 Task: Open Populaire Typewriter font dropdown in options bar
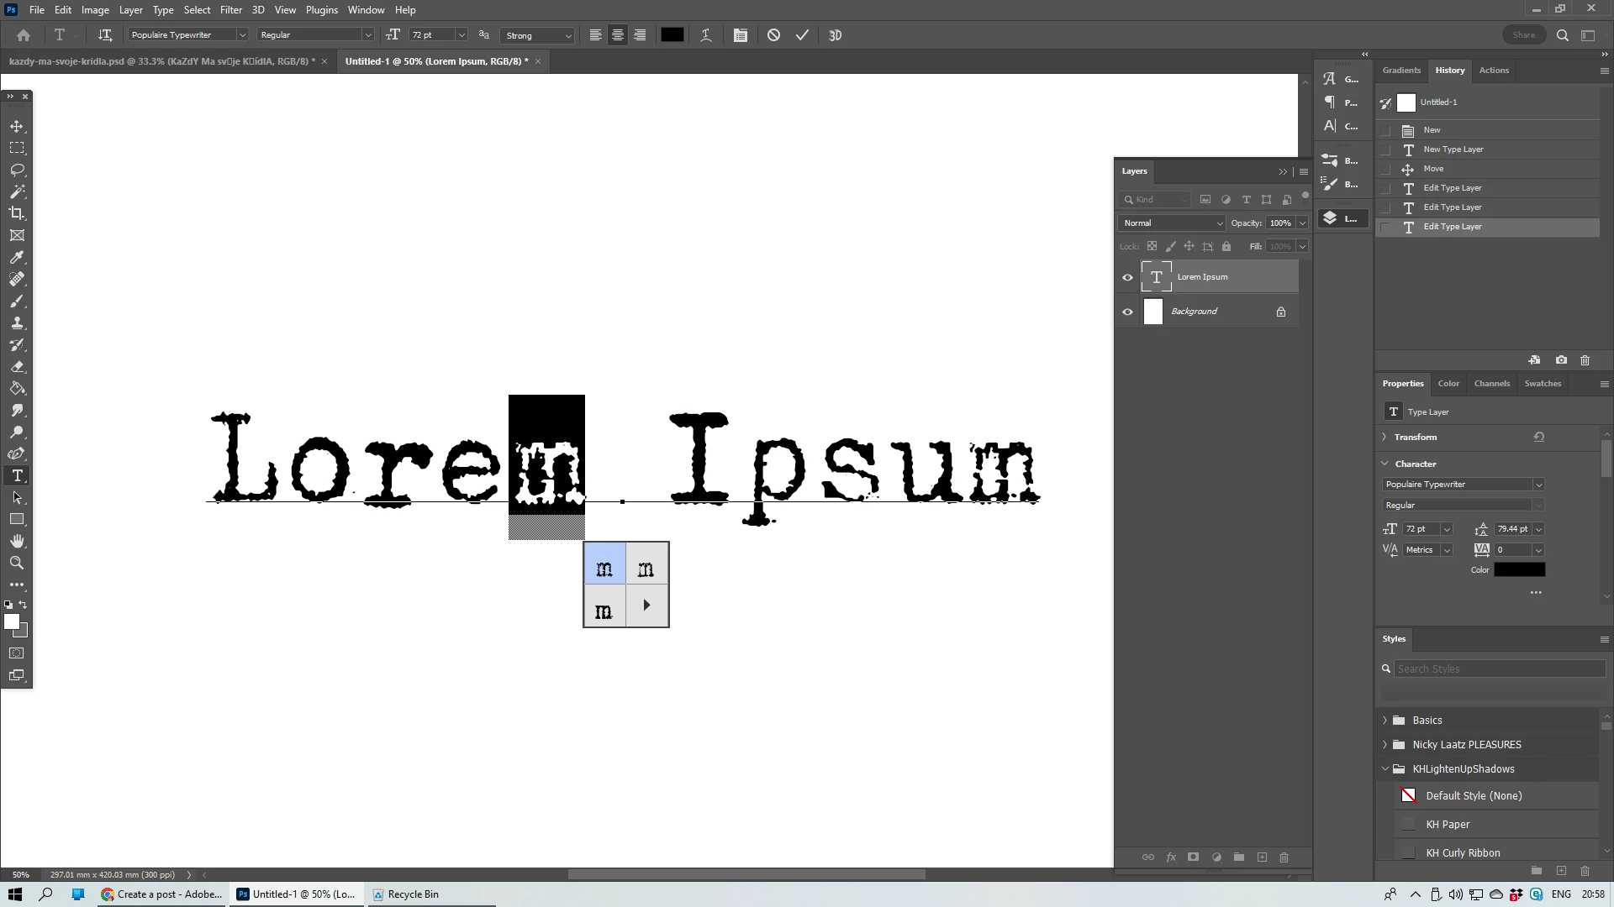pos(242,35)
